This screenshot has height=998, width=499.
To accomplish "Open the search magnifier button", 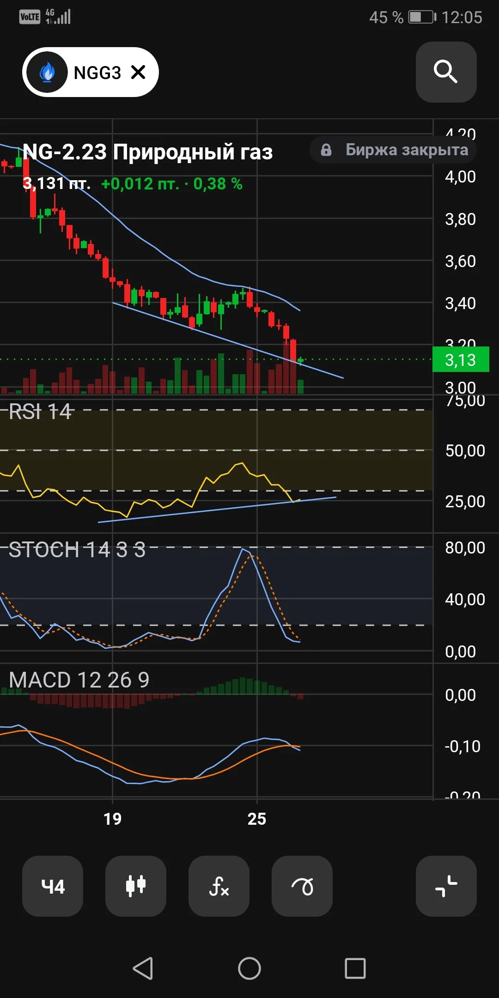I will (x=446, y=72).
